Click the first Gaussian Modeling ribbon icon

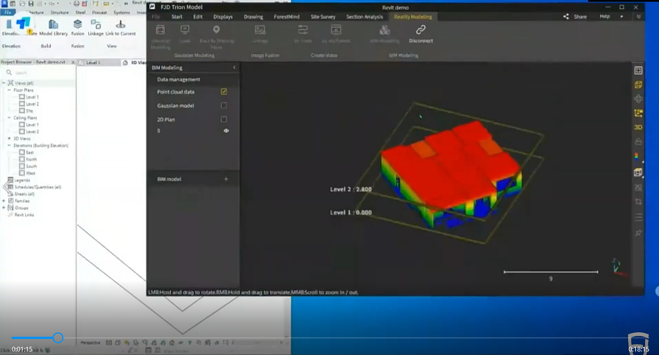[160, 30]
